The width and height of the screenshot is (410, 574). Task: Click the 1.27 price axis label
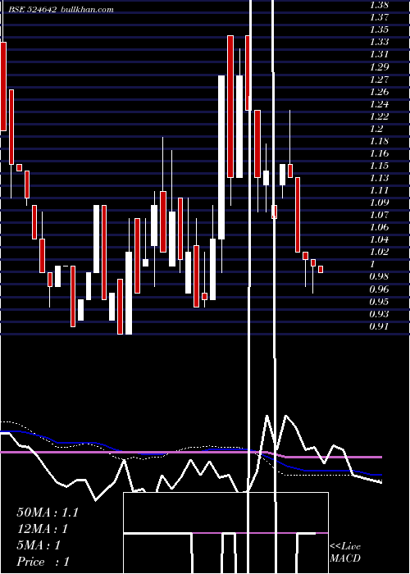(x=379, y=80)
